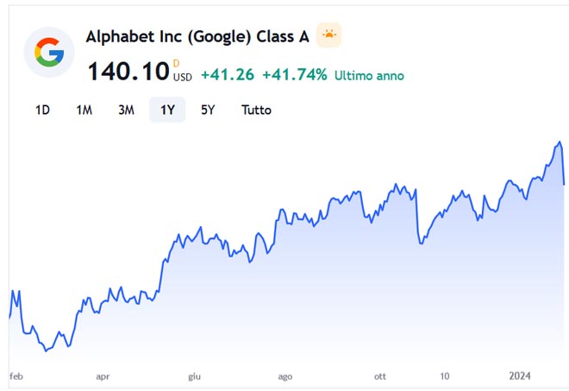Click the giu label on time axis
The height and width of the screenshot is (391, 569).
pos(194,376)
